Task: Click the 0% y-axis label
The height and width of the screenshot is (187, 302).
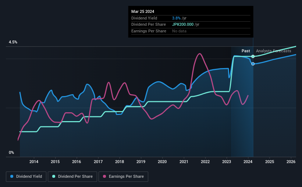Action: (x=11, y=152)
